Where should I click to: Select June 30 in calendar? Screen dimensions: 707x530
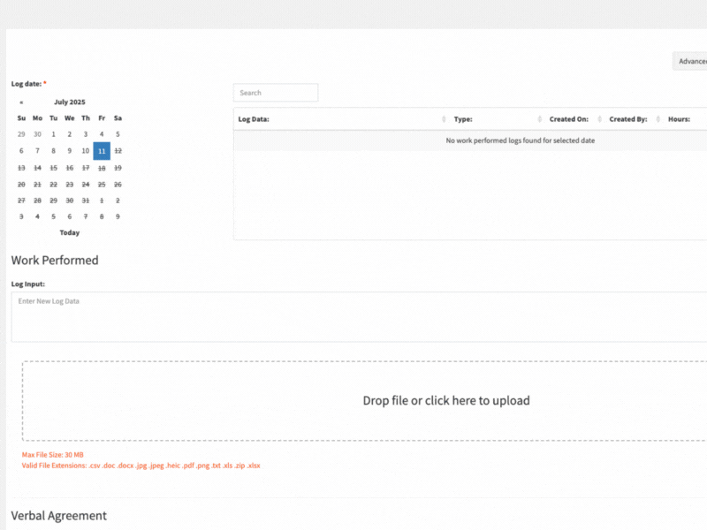[x=37, y=134]
